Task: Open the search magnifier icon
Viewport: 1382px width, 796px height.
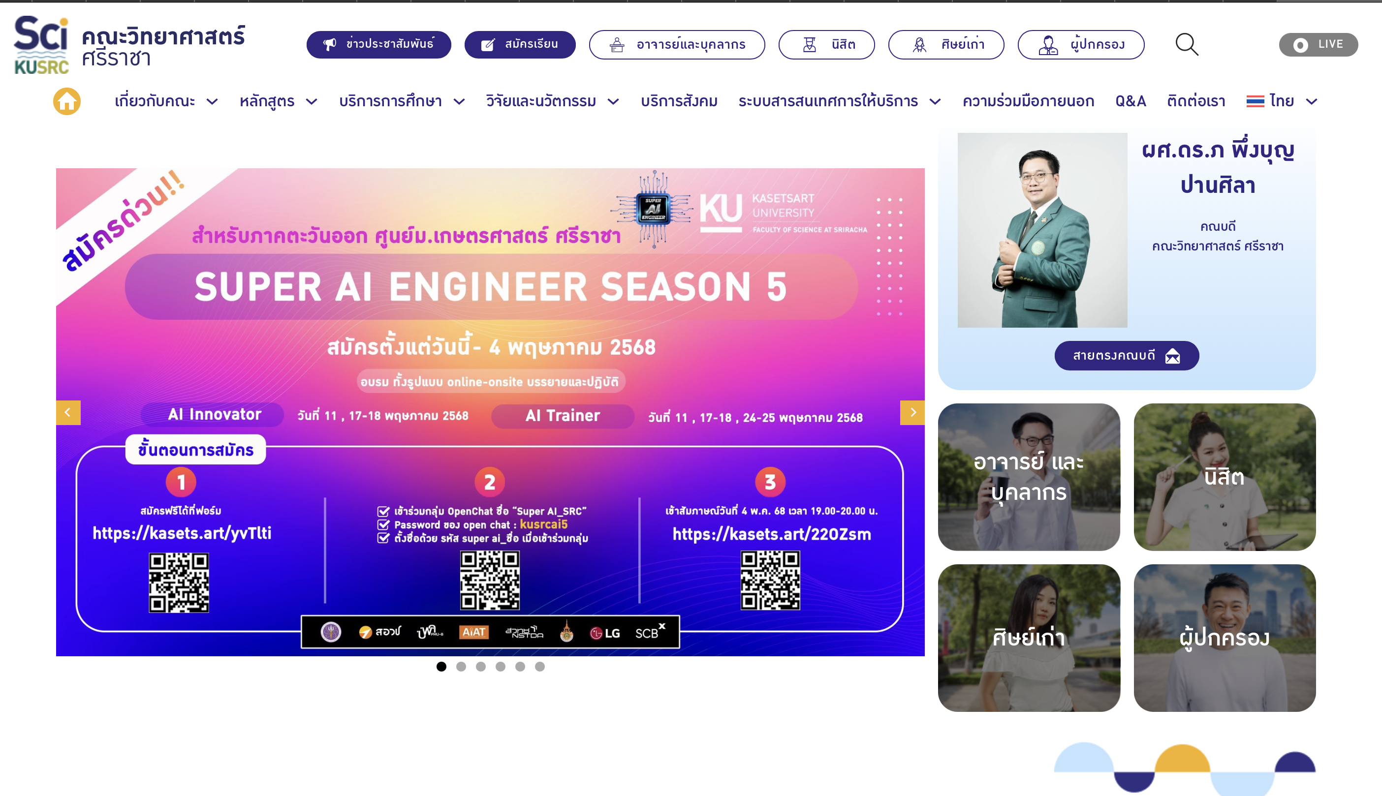Action: pos(1187,44)
